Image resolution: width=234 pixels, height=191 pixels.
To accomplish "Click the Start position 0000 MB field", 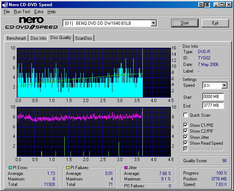I will coord(213,97).
